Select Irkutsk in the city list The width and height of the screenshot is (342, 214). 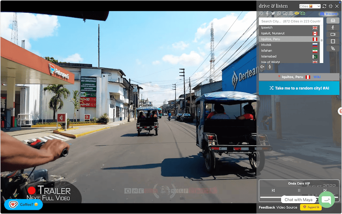point(289,45)
